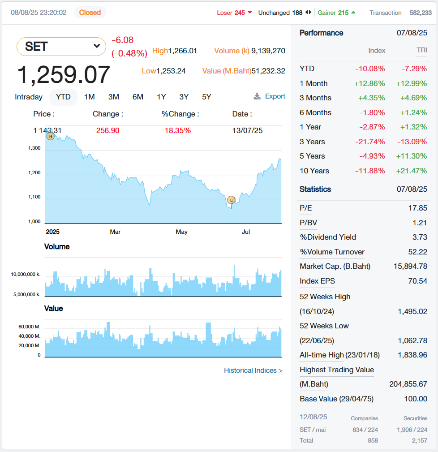The height and width of the screenshot is (452, 438).
Task: Click the Transaction 582,233 value
Action: pos(421,13)
